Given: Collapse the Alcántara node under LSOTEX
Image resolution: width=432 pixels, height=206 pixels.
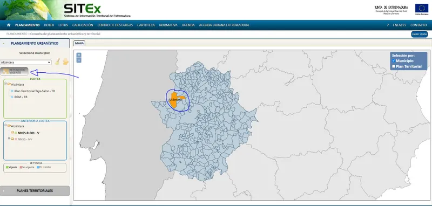Looking at the screenshot, I should 5,84.
